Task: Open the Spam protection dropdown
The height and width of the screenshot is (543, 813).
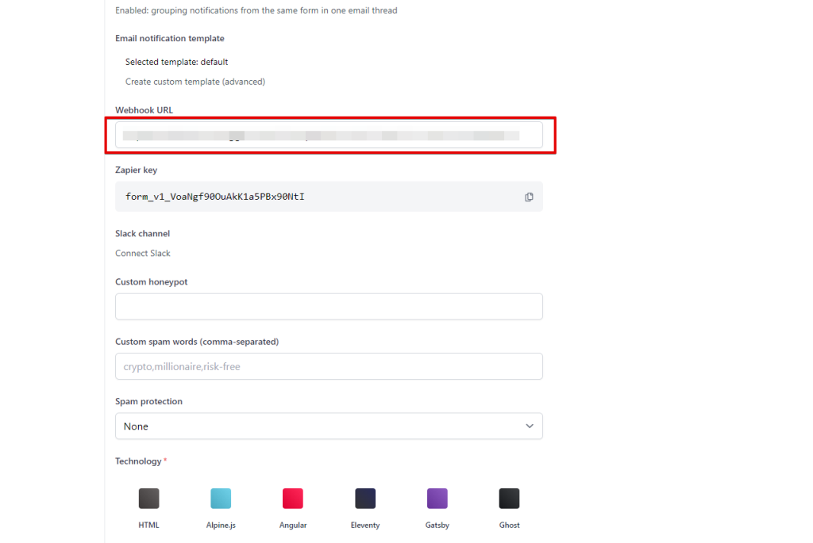Action: click(x=329, y=426)
